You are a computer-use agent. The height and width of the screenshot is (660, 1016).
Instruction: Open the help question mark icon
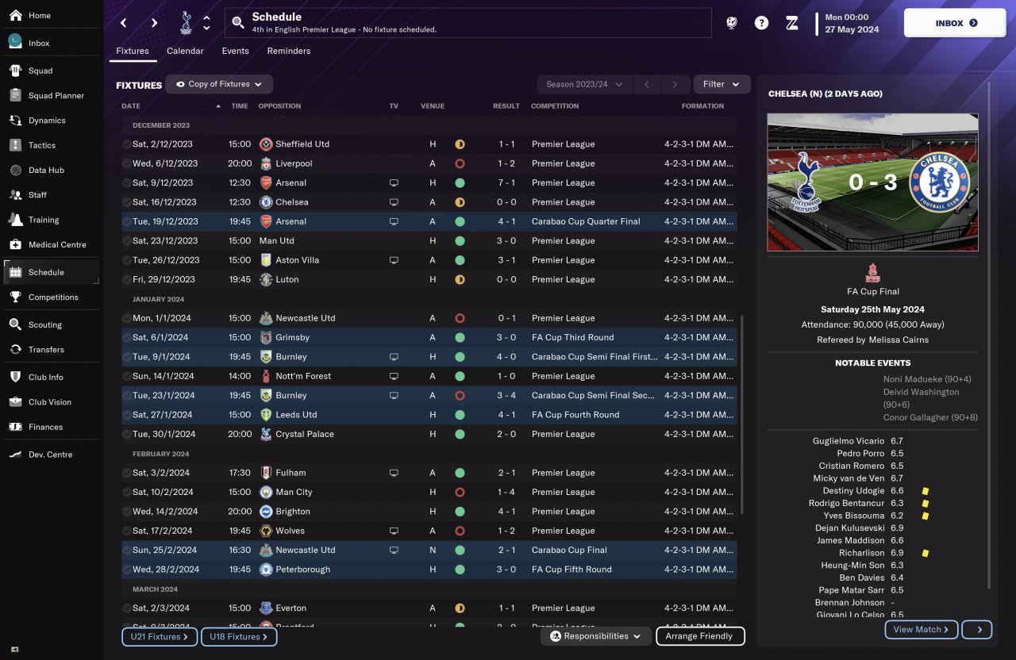click(x=761, y=23)
